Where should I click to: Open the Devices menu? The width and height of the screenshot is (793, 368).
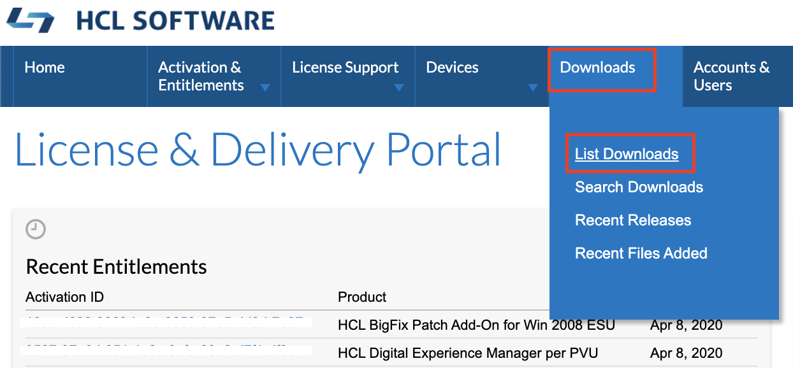[x=452, y=67]
